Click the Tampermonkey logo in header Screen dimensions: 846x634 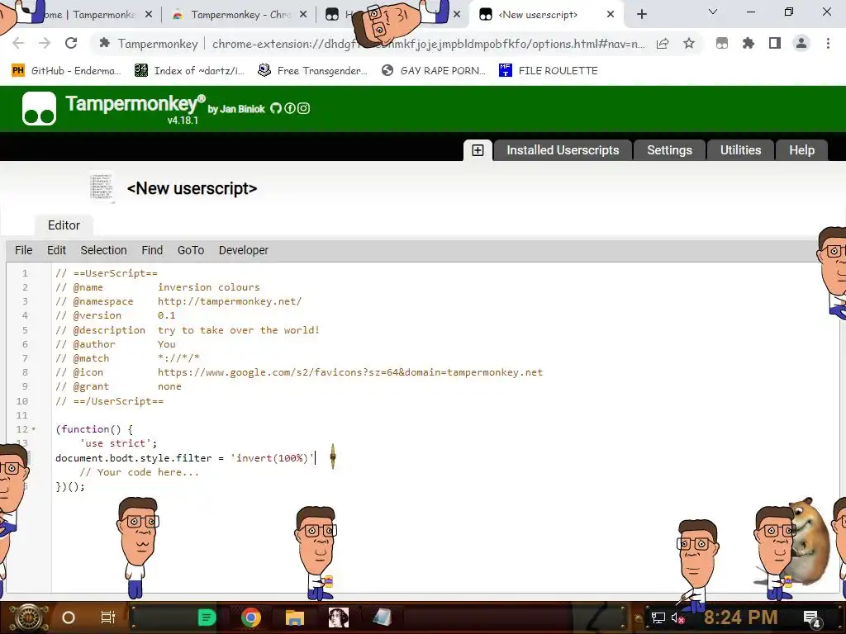(x=39, y=108)
